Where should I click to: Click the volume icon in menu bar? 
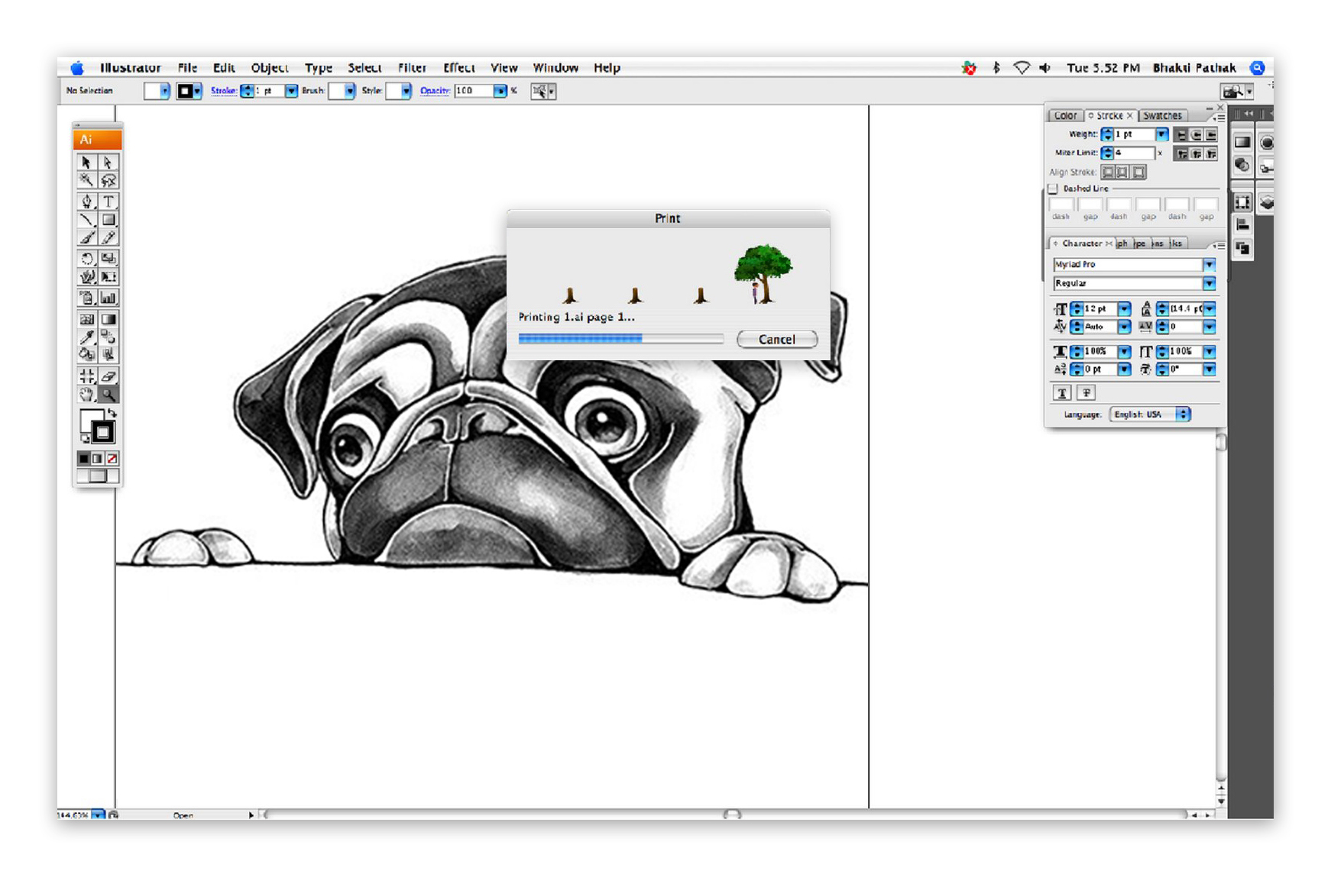pos(1044,68)
